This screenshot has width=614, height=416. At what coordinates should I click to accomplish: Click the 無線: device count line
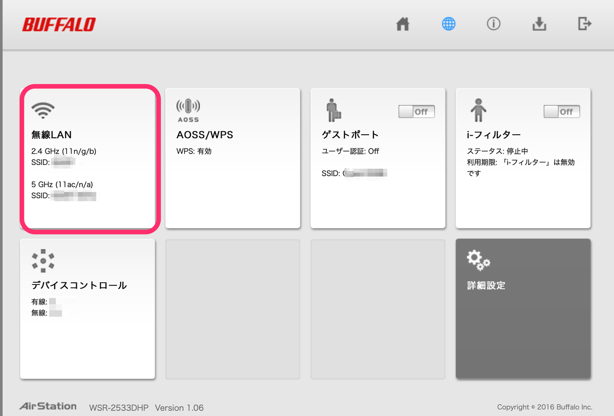[47, 313]
